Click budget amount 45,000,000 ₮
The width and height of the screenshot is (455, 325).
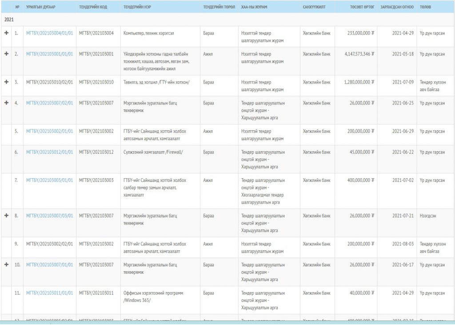point(362,152)
